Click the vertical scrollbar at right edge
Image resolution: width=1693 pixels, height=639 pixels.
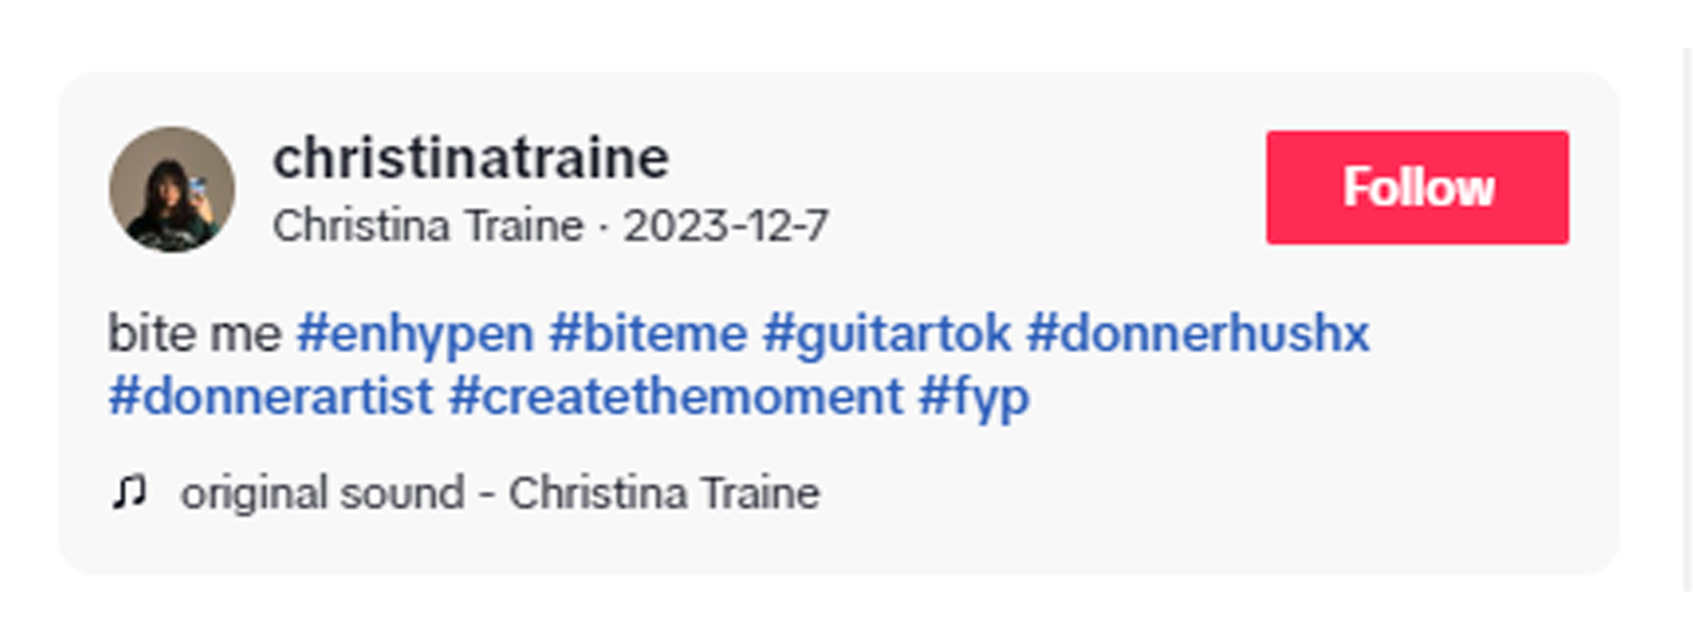click(1687, 320)
